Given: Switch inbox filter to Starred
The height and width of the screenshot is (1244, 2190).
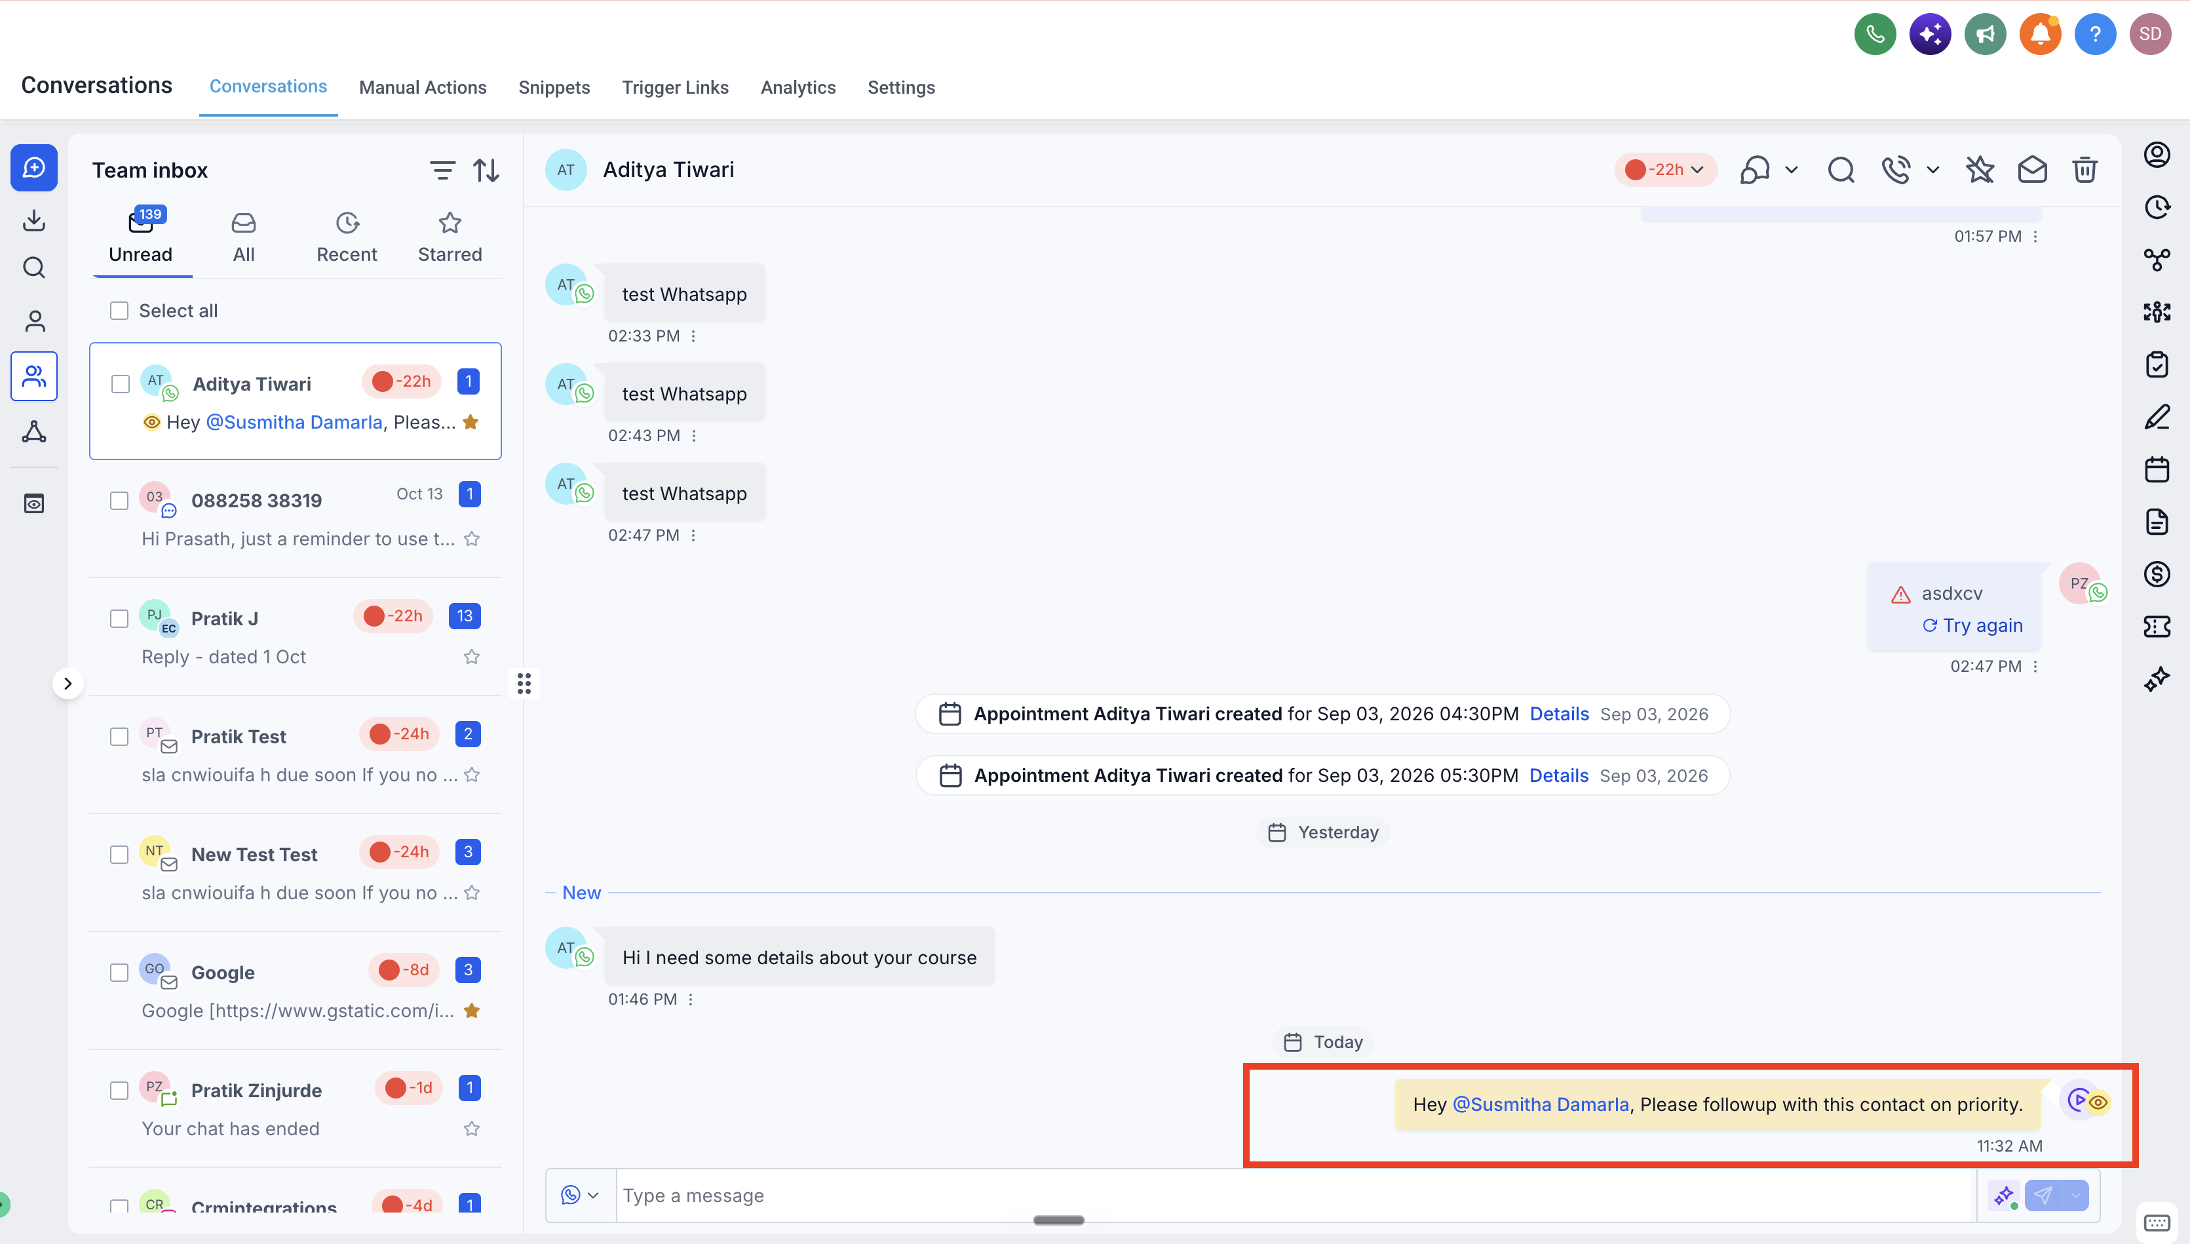Looking at the screenshot, I should (x=450, y=239).
